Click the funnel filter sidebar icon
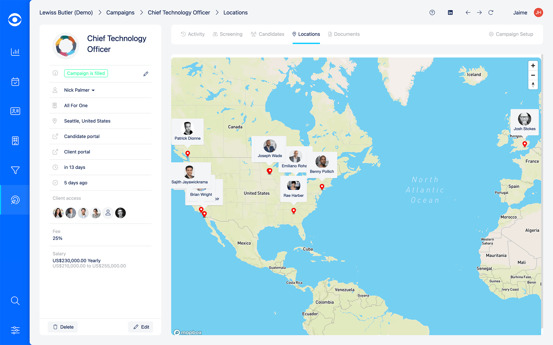 coord(15,170)
